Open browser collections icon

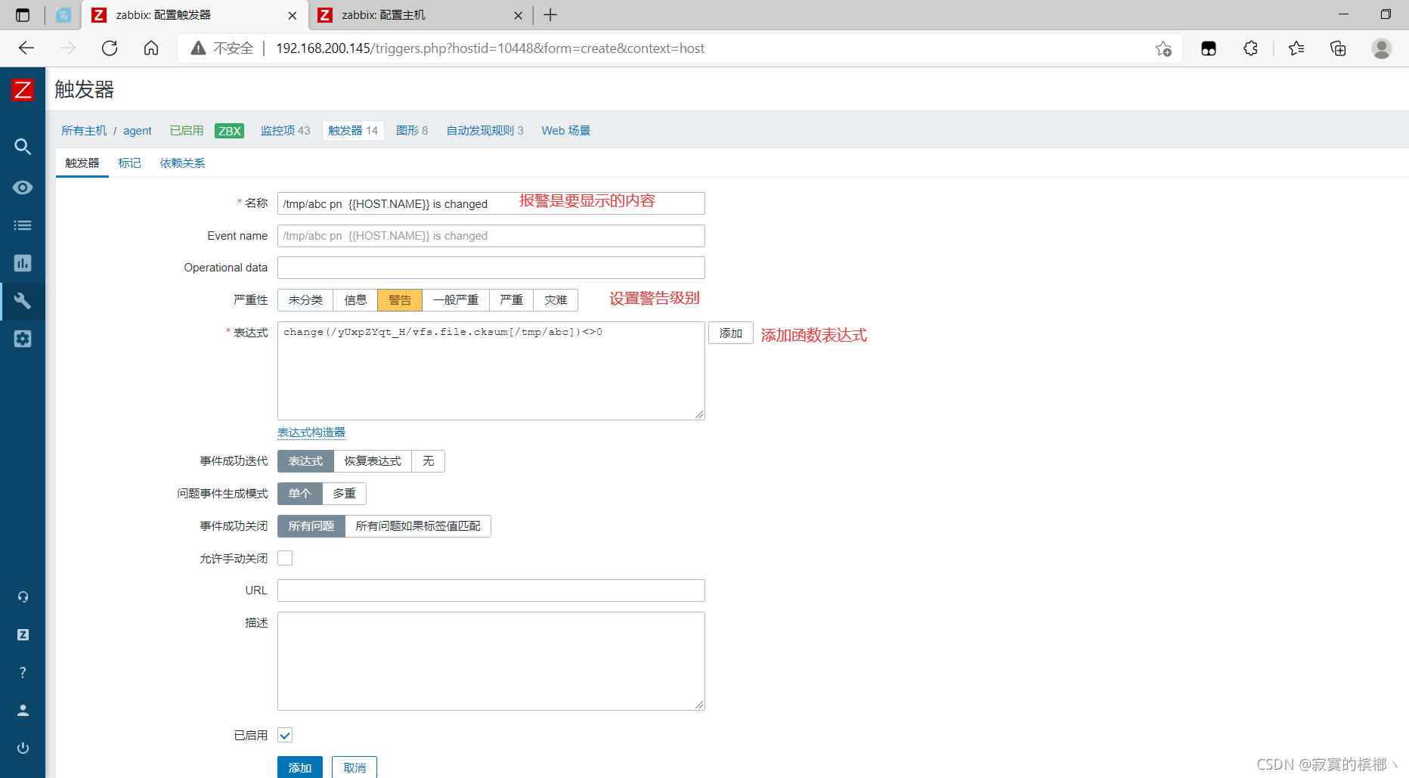1338,48
